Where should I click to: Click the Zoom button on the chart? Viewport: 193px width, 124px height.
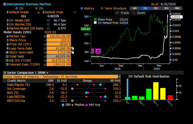[x=139, y=13]
